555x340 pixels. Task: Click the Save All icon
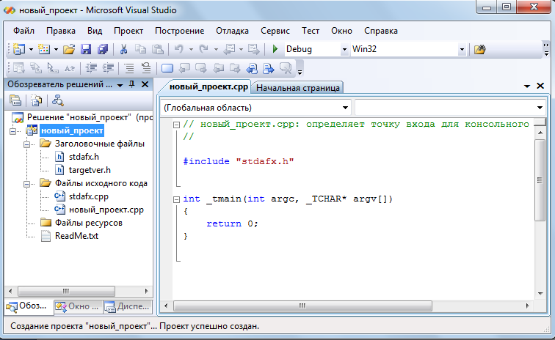(x=102, y=49)
